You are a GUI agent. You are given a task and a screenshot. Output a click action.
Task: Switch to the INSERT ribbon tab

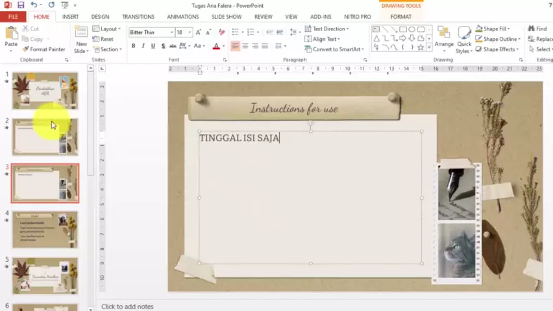(x=70, y=17)
